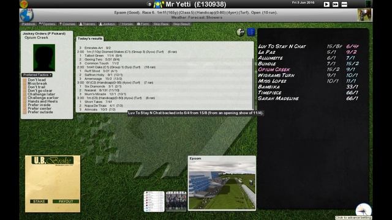This screenshot has width=392, height=220.
Task: Open the Courses menu
Action: [67, 24]
